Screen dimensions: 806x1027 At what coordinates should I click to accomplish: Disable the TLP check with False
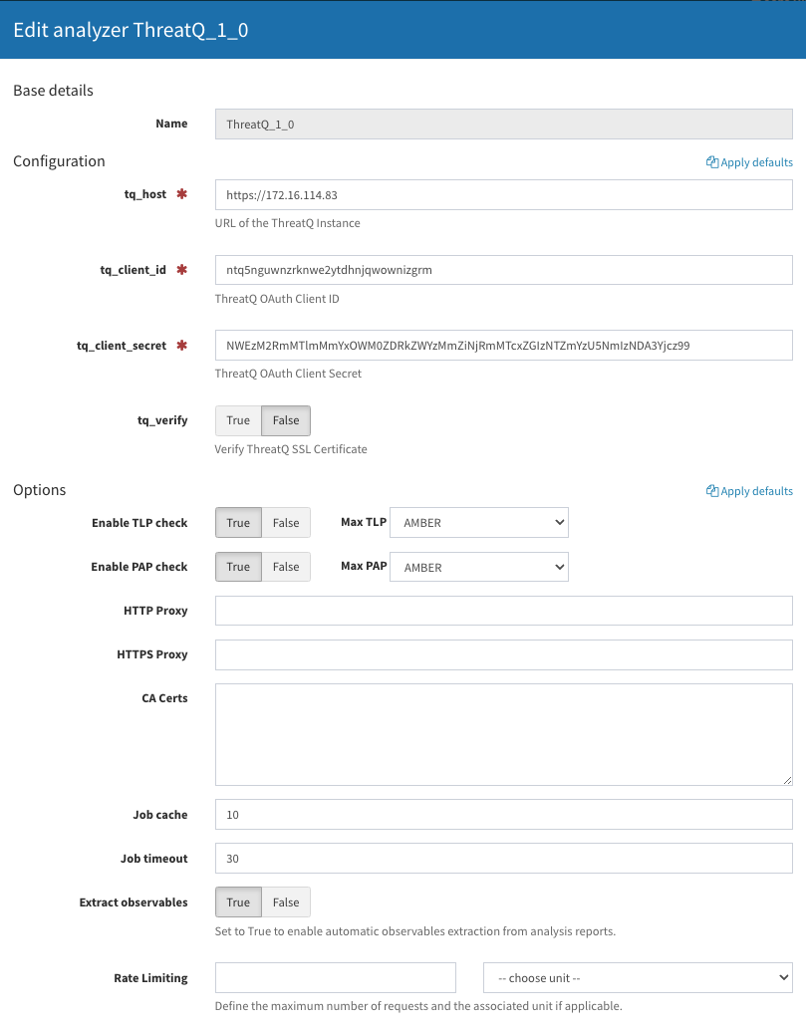point(286,523)
